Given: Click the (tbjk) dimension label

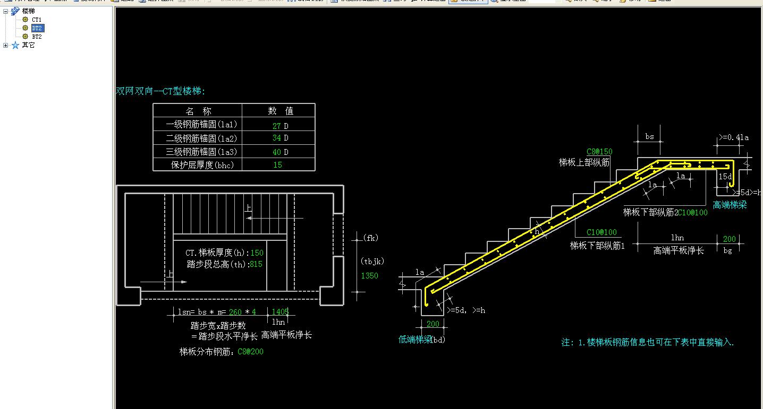Looking at the screenshot, I should (372, 261).
